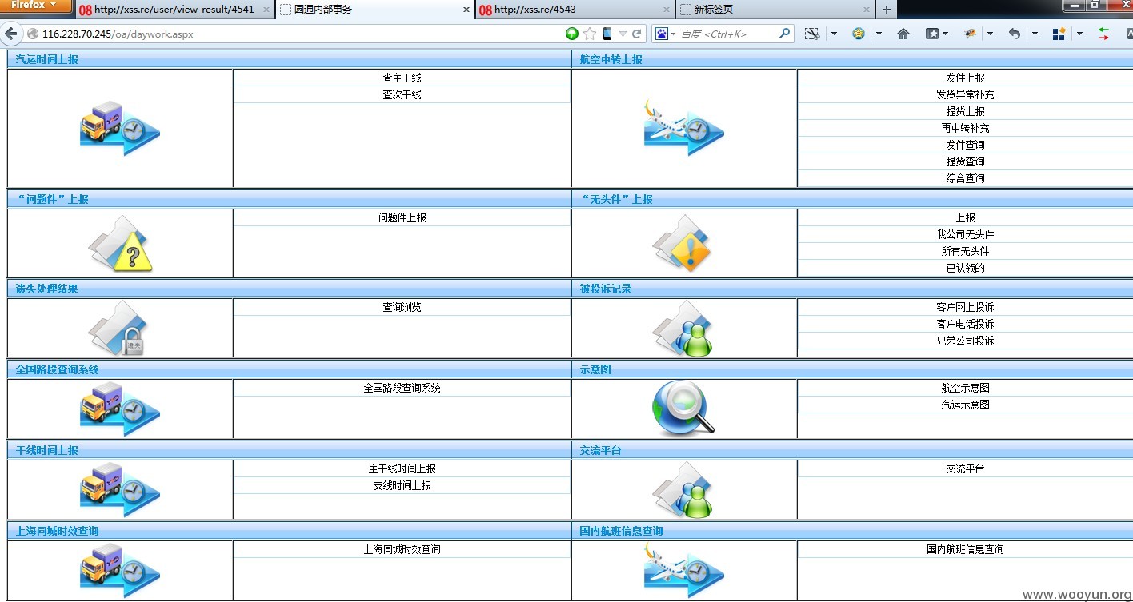Click the URL address field
The image size is (1133, 602).
coord(300,34)
